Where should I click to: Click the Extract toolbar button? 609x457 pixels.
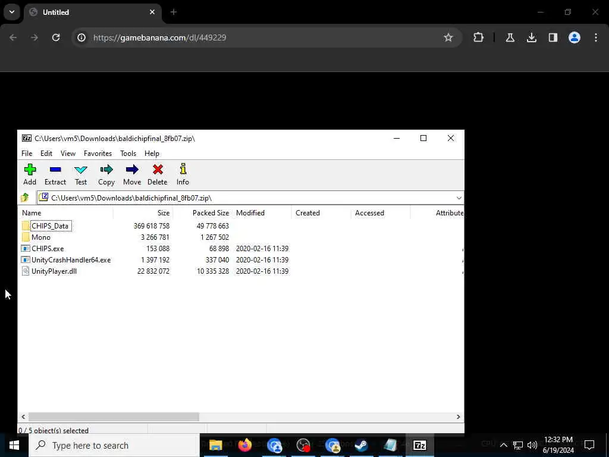click(x=55, y=174)
